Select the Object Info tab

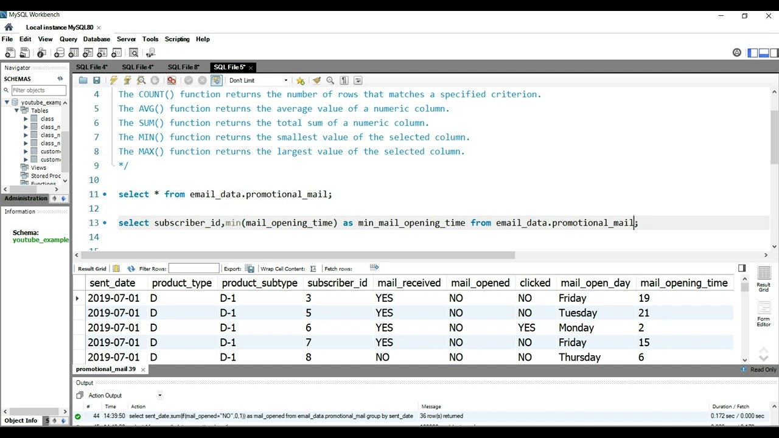(x=21, y=420)
